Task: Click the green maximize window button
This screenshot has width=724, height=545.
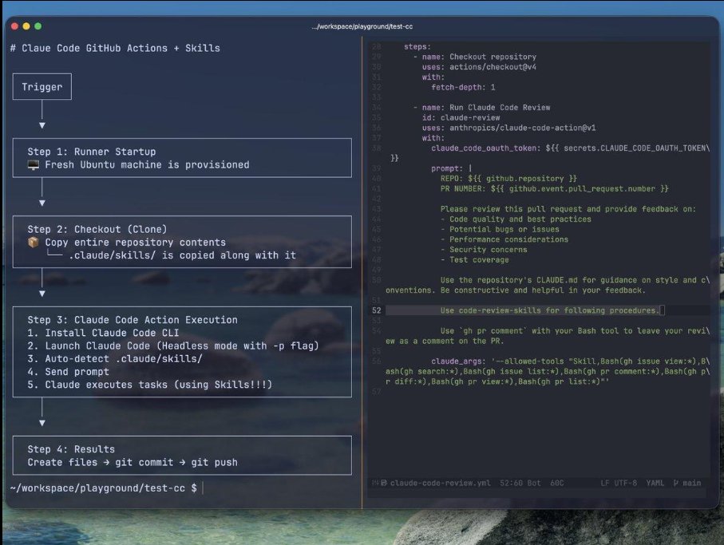Action: [x=38, y=26]
